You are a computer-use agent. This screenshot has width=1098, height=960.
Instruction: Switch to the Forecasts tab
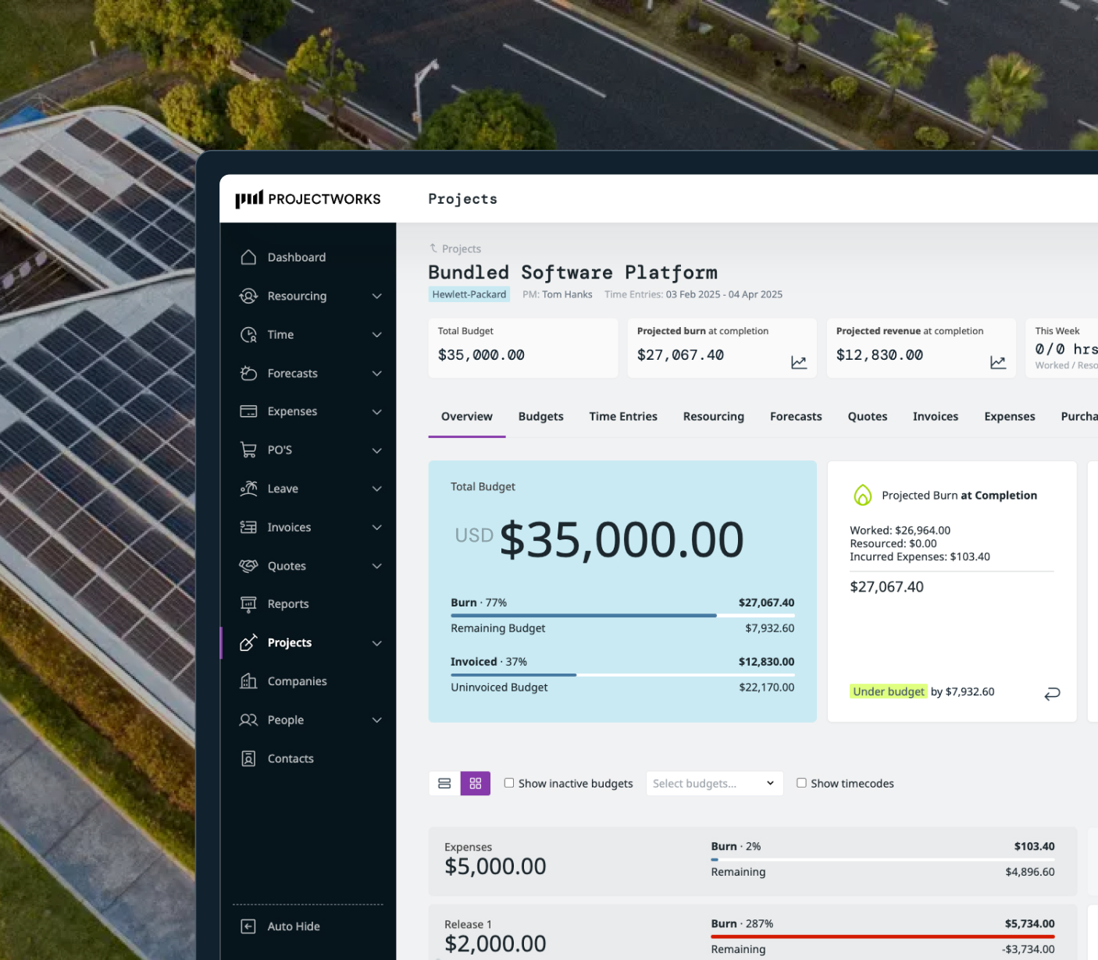(796, 417)
